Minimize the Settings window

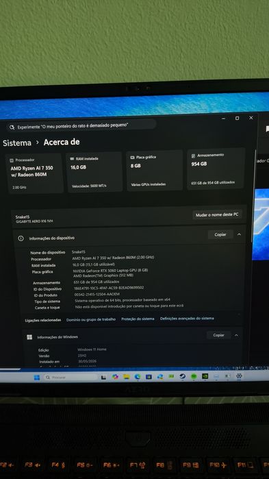click(224, 119)
